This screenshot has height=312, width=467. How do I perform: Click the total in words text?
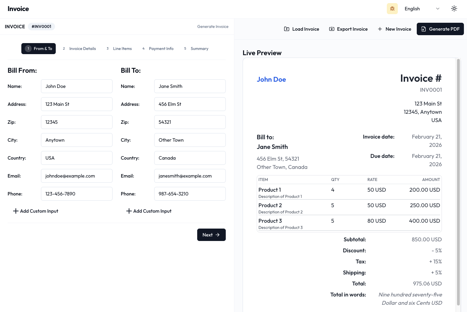[410, 299]
